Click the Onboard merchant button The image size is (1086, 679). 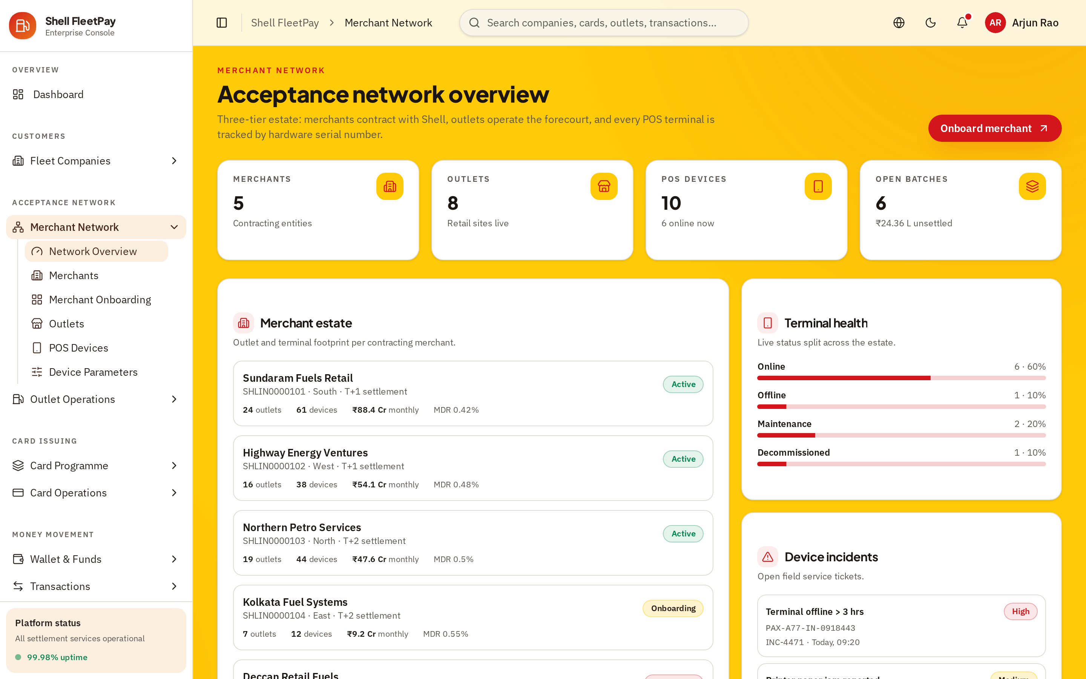click(x=994, y=128)
